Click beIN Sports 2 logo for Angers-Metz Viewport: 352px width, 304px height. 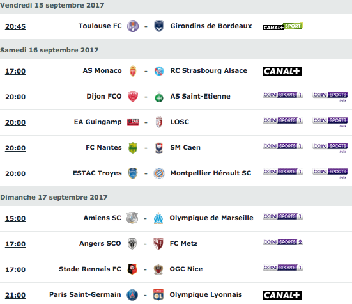tap(283, 242)
